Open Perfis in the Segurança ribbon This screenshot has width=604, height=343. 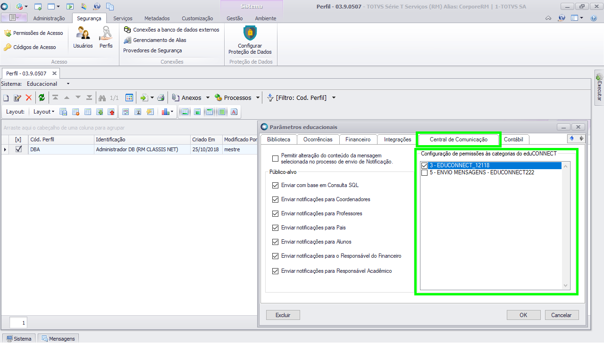[106, 38]
